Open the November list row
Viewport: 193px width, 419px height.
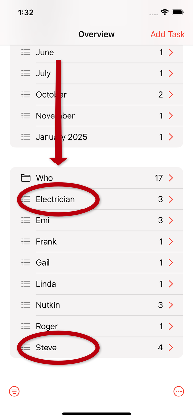96,116
